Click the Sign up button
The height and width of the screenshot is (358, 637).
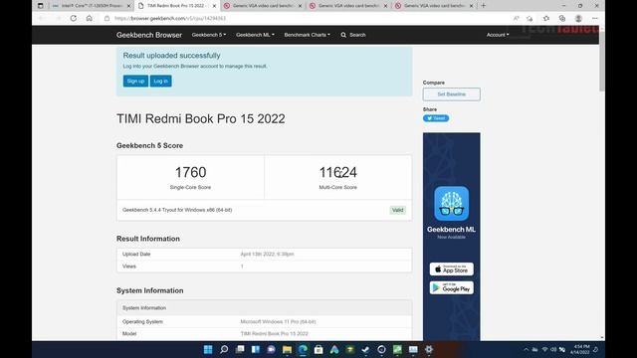tap(135, 81)
